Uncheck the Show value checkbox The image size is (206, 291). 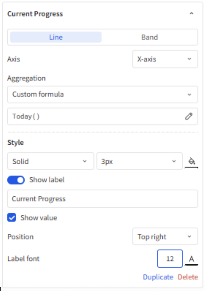tap(12, 217)
